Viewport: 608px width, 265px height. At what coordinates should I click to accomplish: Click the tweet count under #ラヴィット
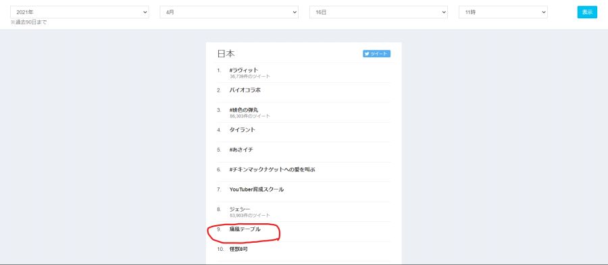250,77
